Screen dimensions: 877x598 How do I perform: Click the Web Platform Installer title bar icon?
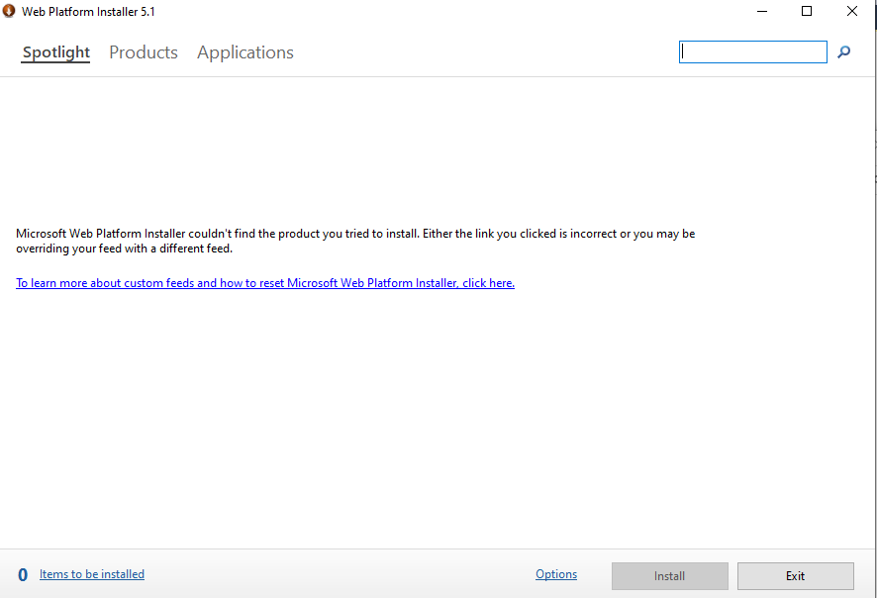(9, 11)
